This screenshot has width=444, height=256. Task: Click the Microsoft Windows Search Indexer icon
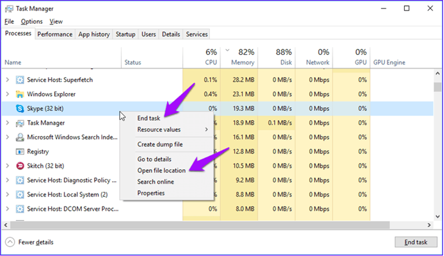tap(20, 137)
